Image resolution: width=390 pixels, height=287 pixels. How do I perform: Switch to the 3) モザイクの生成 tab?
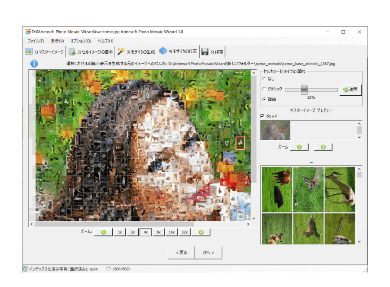136,52
